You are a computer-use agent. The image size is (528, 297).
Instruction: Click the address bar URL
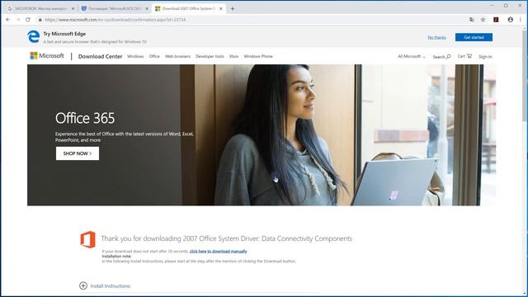point(115,20)
